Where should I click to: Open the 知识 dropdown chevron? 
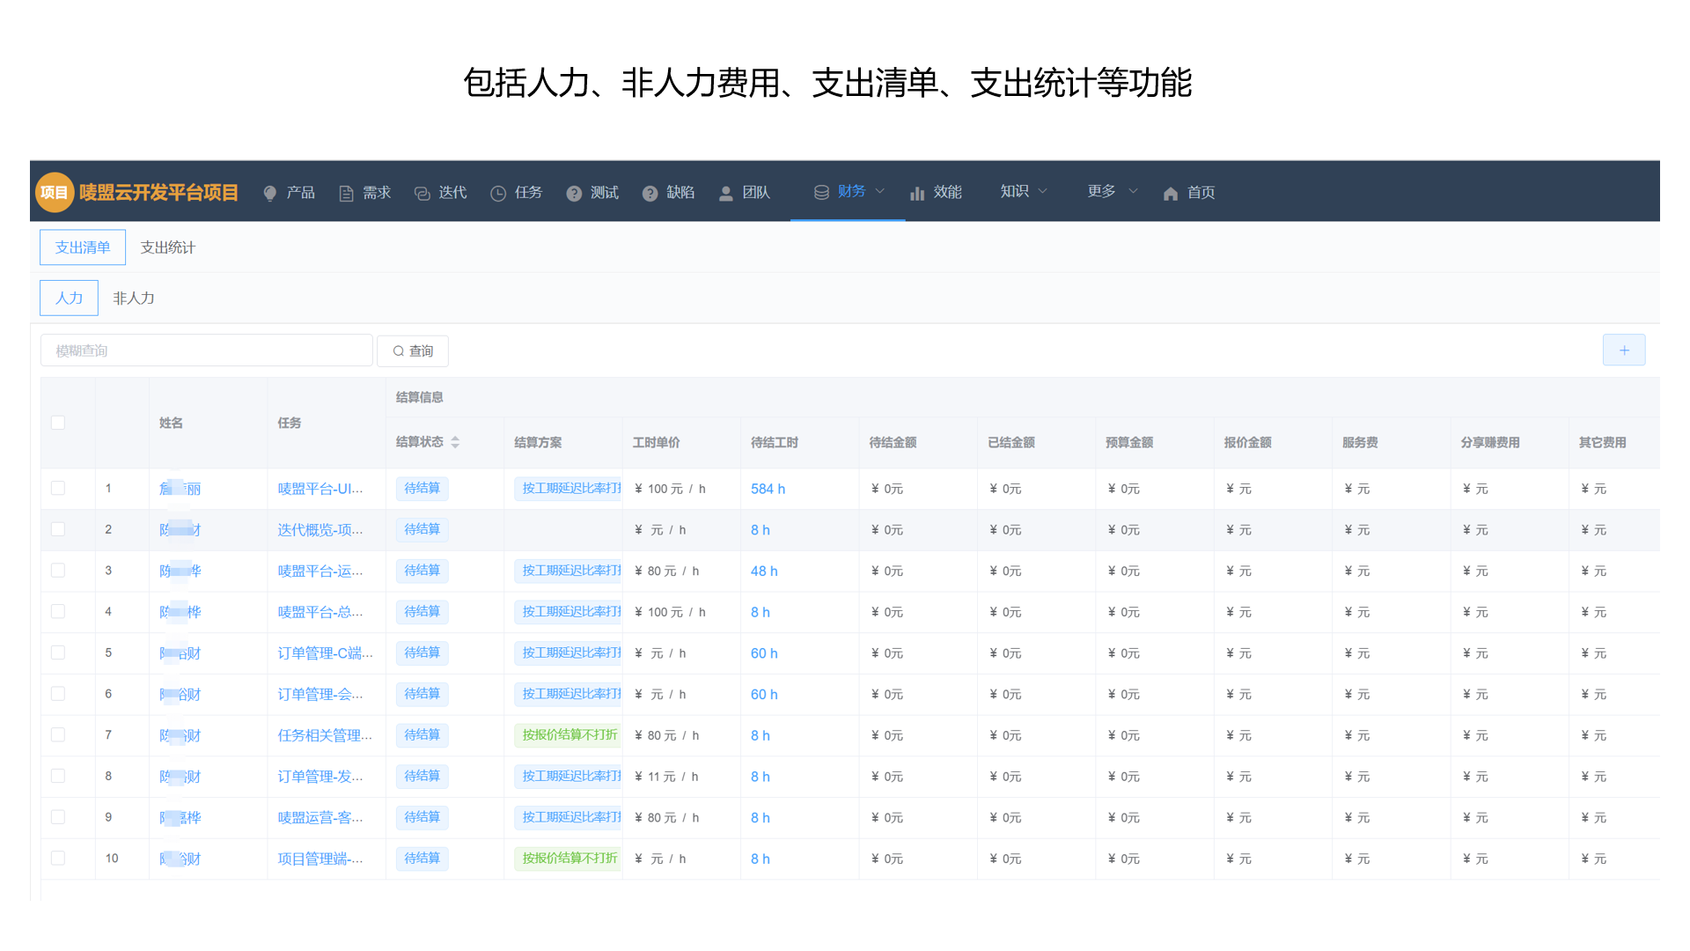pos(1043,191)
